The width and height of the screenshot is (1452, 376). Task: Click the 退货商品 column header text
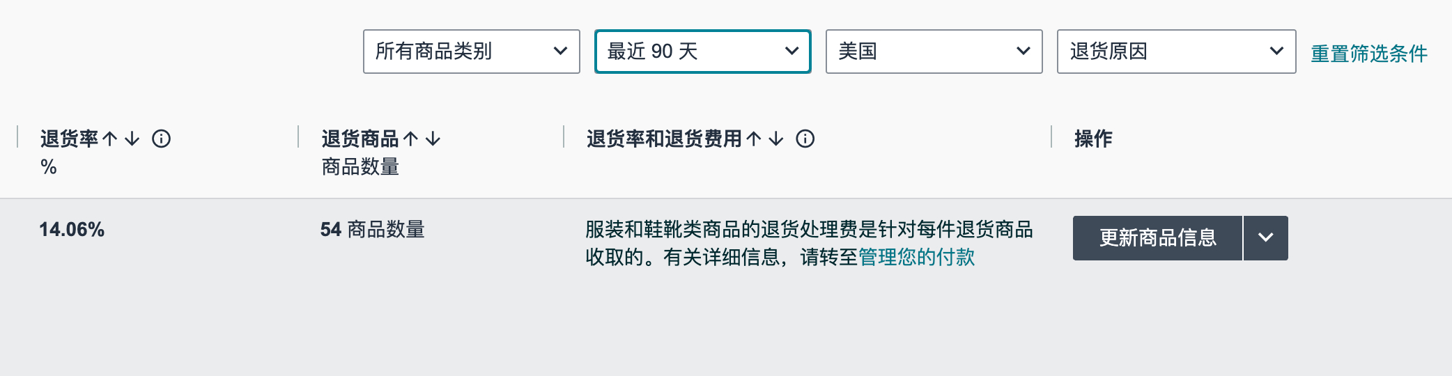360,139
